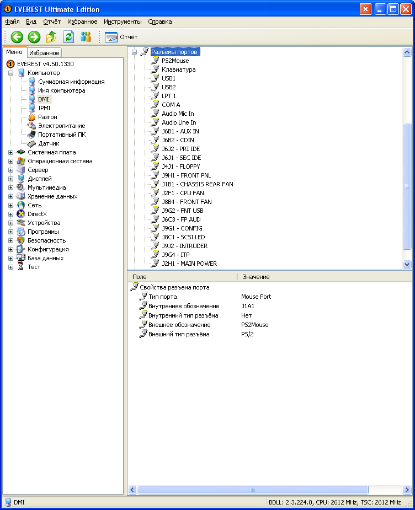Image resolution: width=415 pixels, height=510 pixels.
Task: Click the Компьютер computer icon
Action: tap(21, 73)
